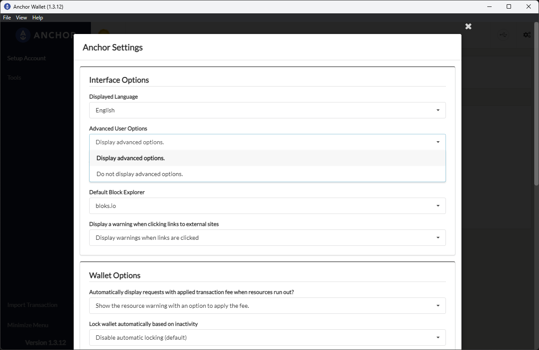Open the Help menu
Viewport: 539px width, 350px height.
pos(37,17)
